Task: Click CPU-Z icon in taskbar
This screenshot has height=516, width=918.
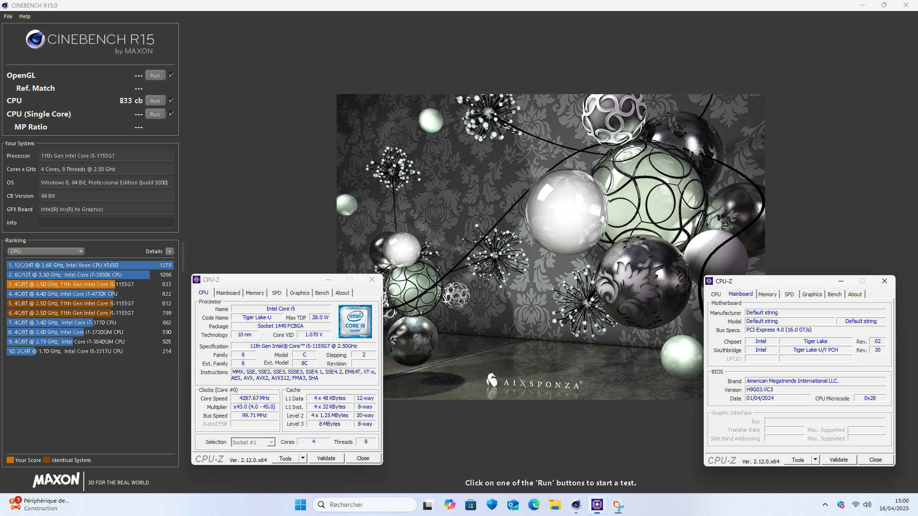Action: (x=597, y=505)
